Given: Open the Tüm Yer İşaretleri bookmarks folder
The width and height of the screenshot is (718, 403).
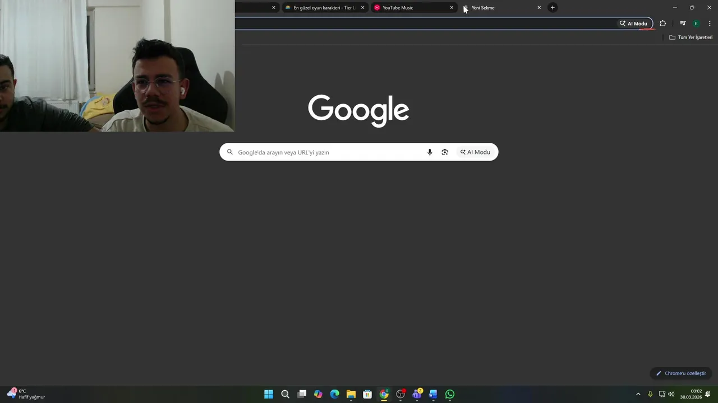Looking at the screenshot, I should [691, 38].
